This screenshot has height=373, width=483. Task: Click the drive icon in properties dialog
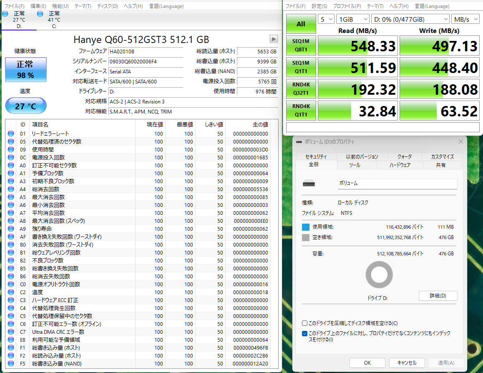pos(309,184)
